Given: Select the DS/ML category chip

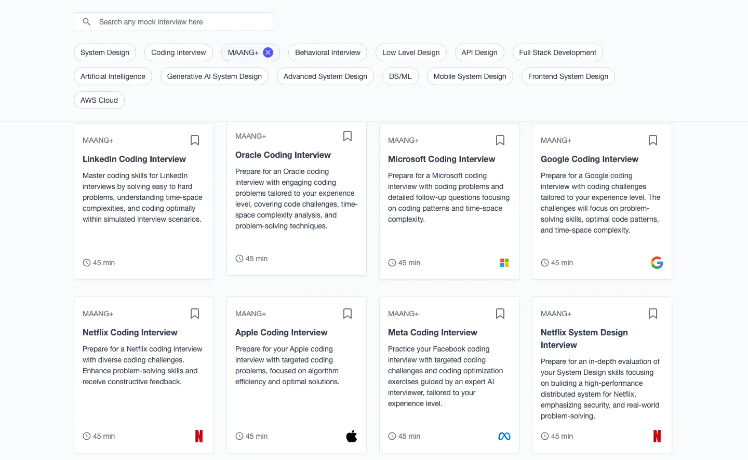Looking at the screenshot, I should [400, 76].
